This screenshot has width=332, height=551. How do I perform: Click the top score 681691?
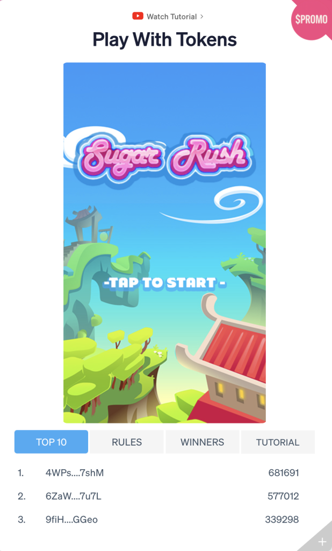[284, 472]
